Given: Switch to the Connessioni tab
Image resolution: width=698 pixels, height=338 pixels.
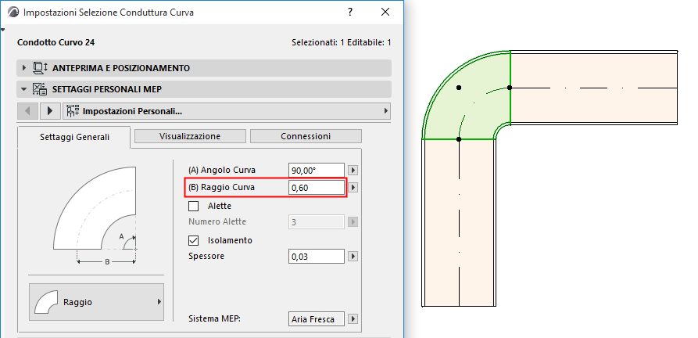Looking at the screenshot, I should coord(306,136).
